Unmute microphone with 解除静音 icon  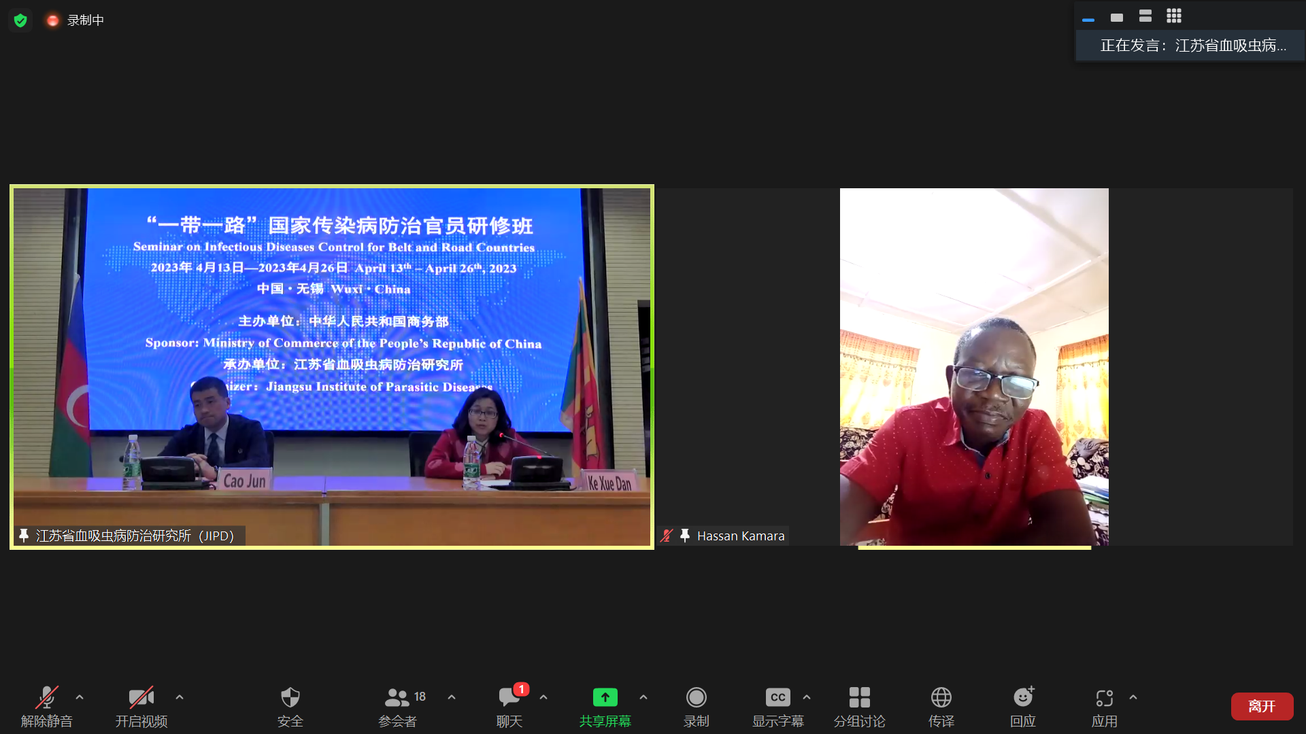pyautogui.click(x=46, y=707)
